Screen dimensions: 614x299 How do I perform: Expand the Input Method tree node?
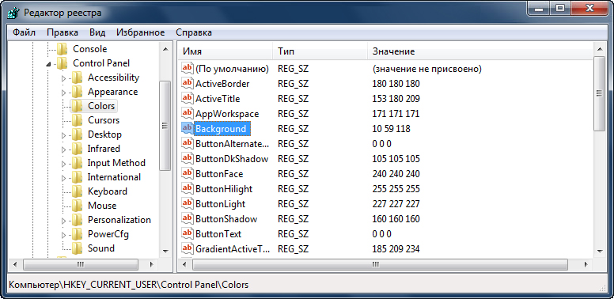(x=63, y=163)
